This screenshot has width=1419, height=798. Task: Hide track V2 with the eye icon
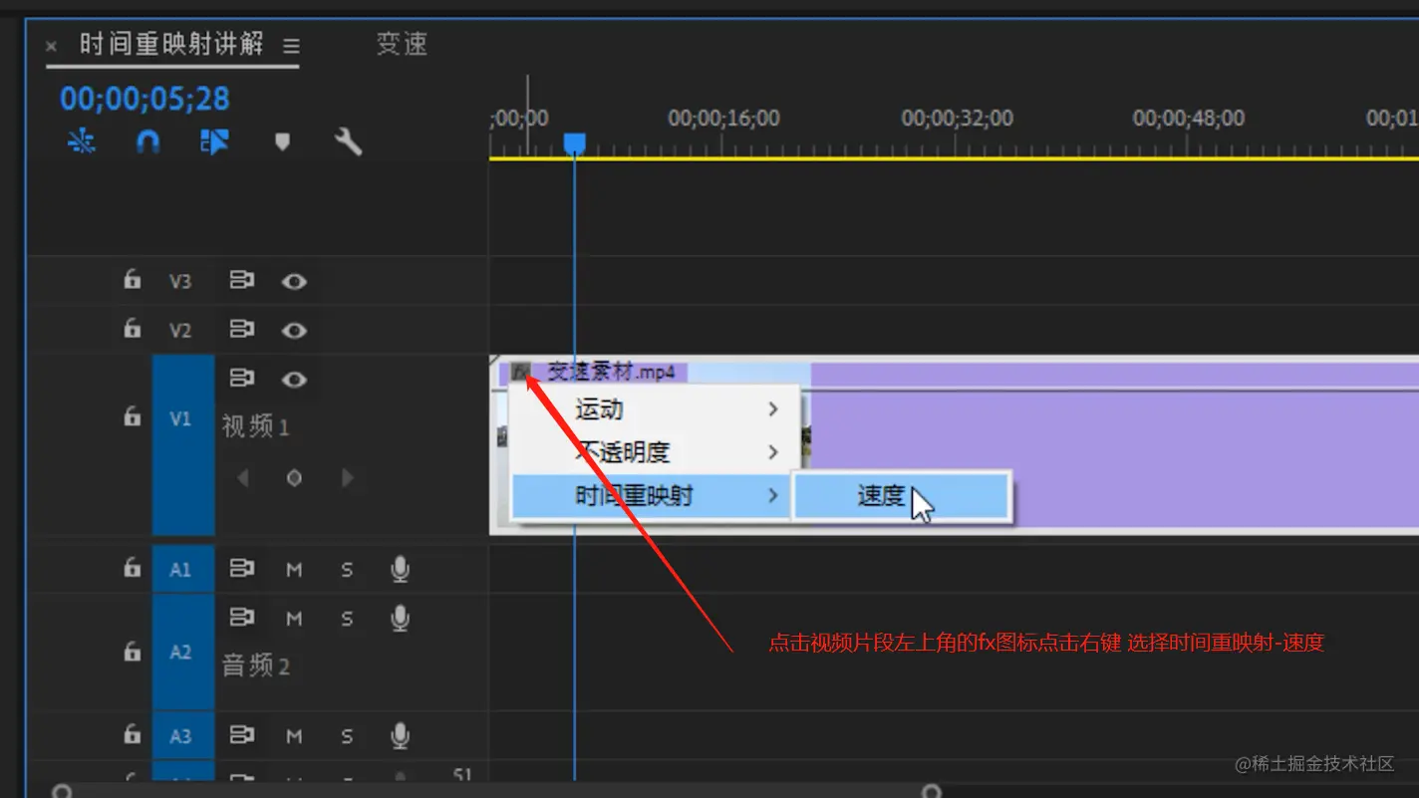tap(294, 330)
